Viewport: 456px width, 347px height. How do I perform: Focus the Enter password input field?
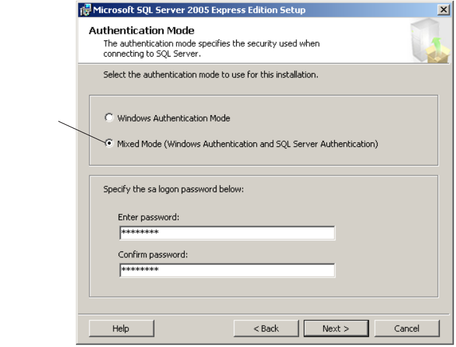pyautogui.click(x=227, y=233)
